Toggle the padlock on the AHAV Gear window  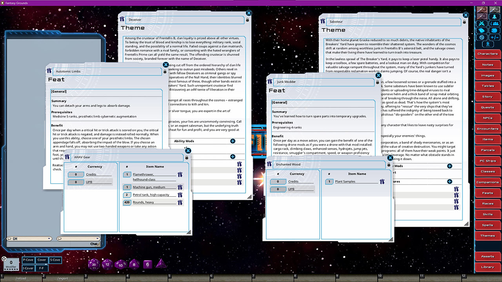[187, 157]
